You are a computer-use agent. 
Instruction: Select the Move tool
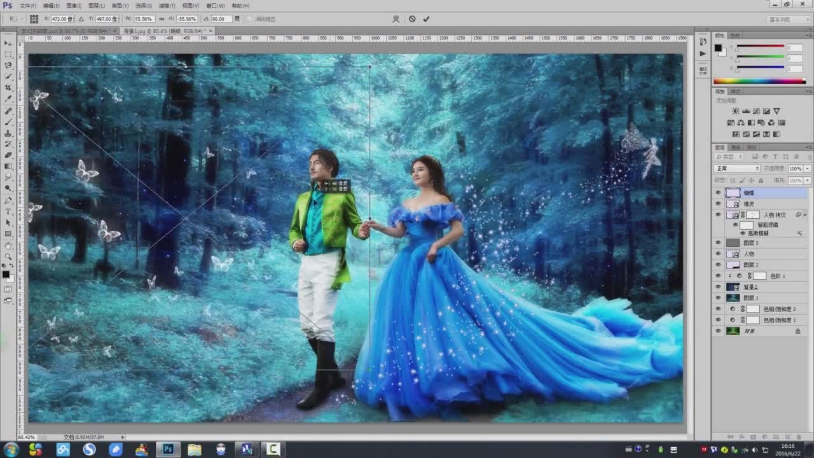[x=8, y=43]
